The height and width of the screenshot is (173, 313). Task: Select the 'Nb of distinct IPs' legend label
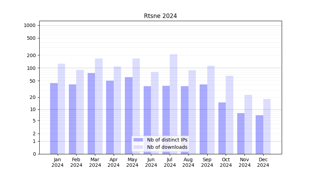click(x=167, y=140)
